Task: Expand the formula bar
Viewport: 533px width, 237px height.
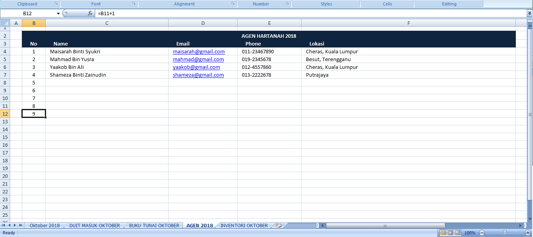Action: pos(529,13)
